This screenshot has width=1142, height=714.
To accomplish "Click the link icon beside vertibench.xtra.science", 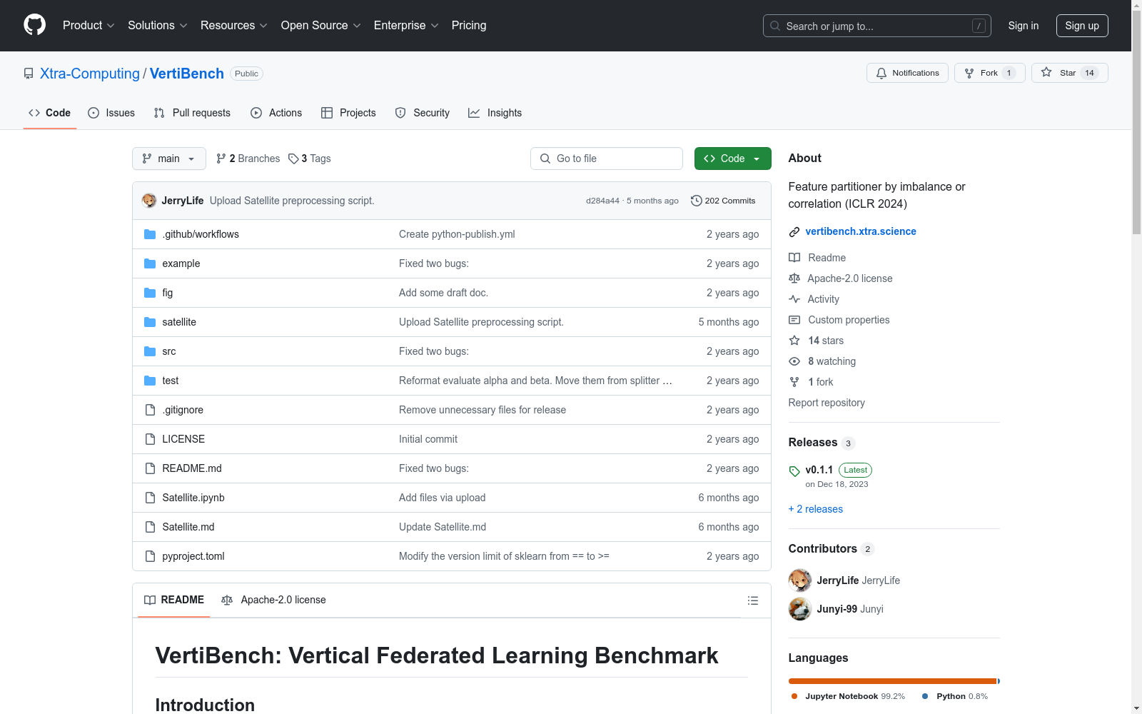I will (794, 231).
